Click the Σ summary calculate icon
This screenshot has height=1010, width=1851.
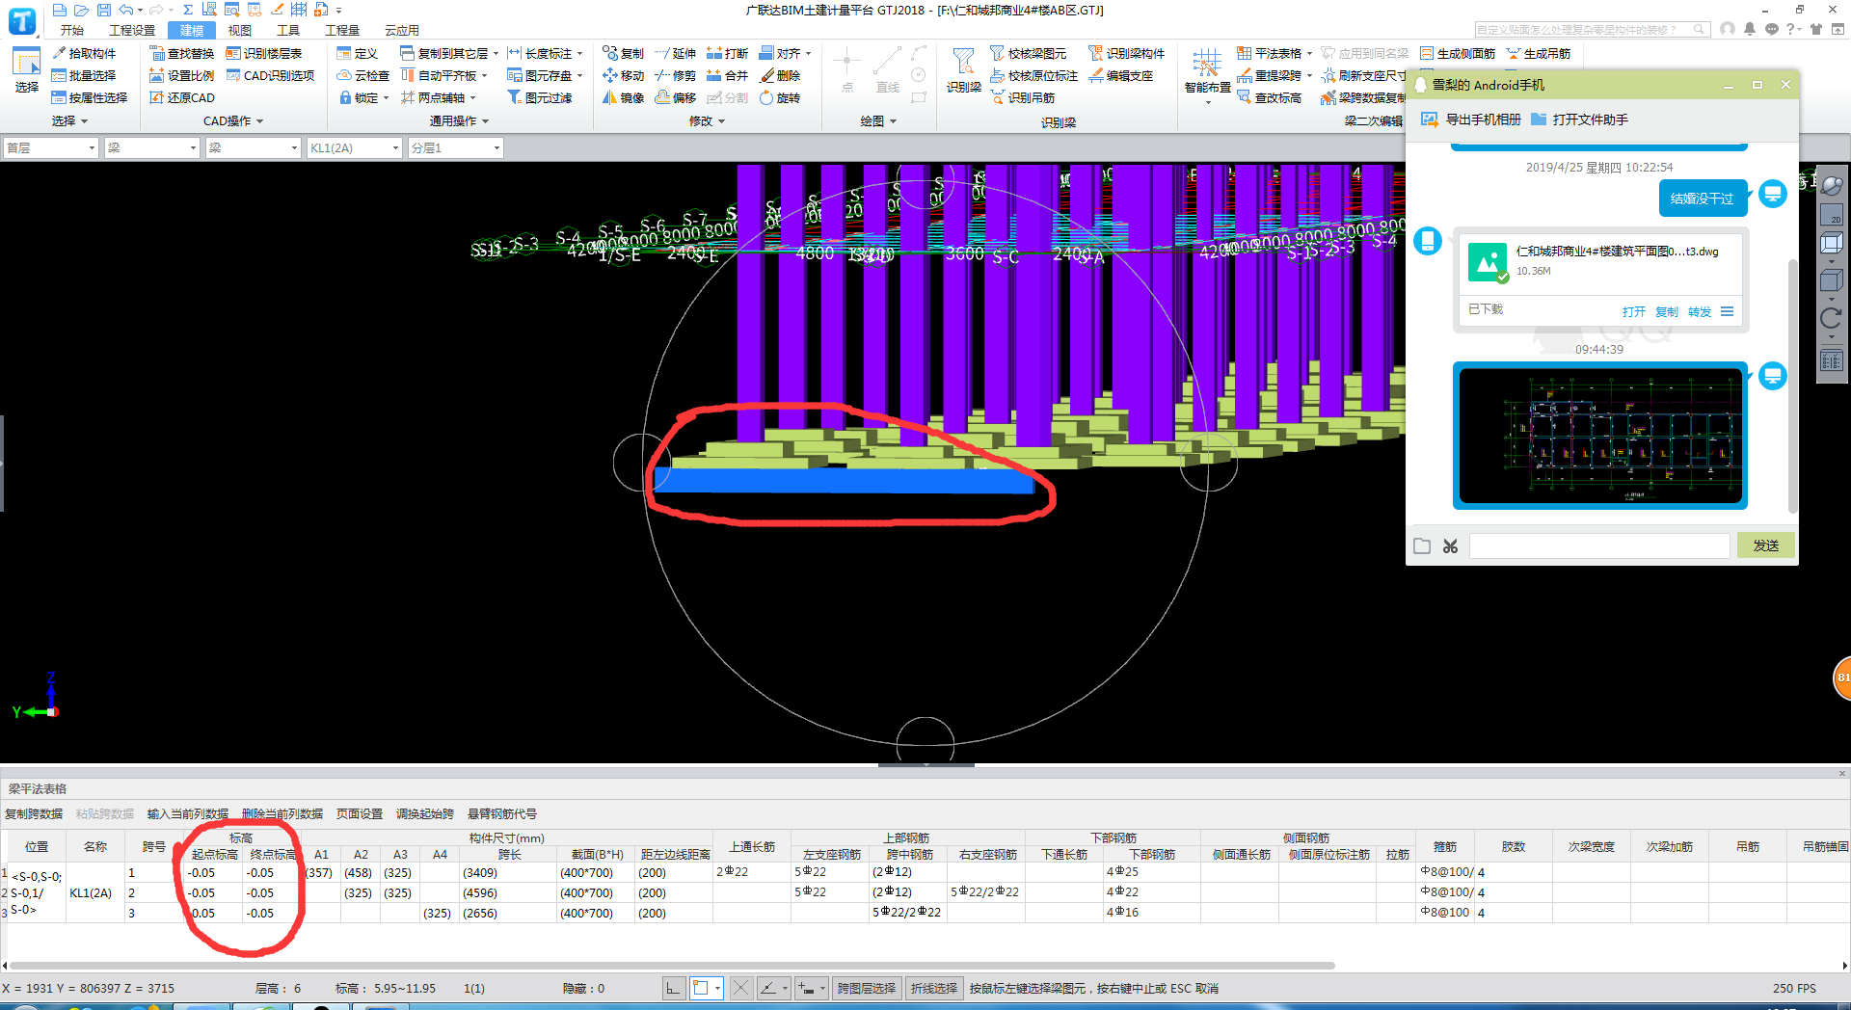tap(187, 10)
